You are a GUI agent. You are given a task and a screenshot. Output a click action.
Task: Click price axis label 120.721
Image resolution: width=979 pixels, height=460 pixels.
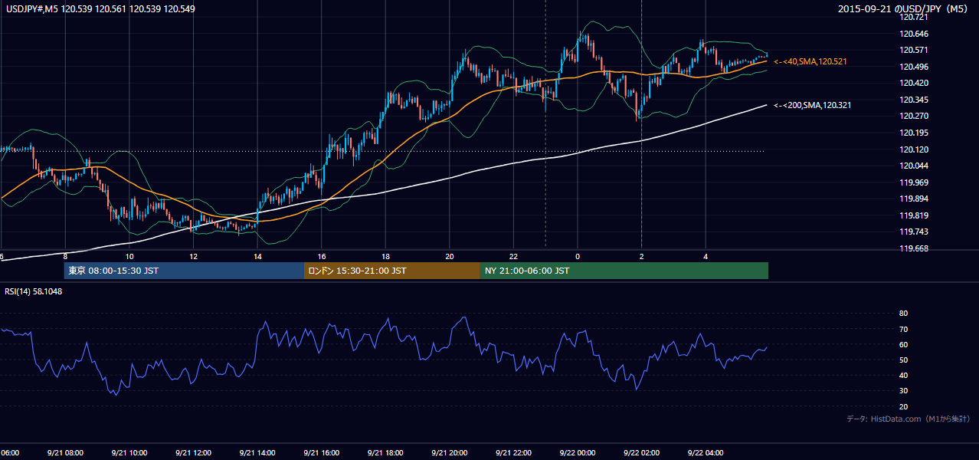click(x=915, y=17)
